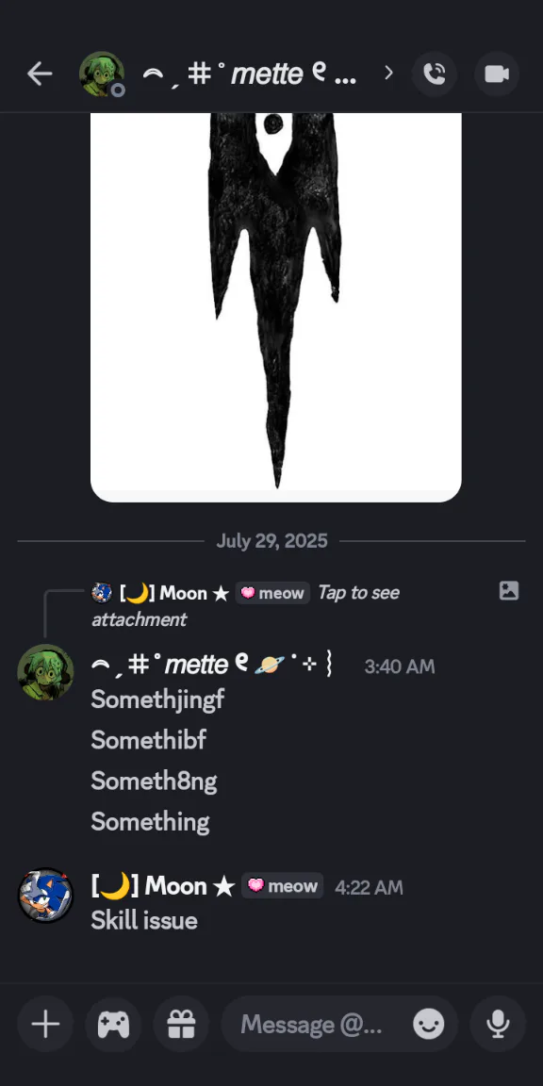This screenshot has height=1086, width=543.
Task: Tap the image attachment icon in reply
Action: (x=509, y=591)
